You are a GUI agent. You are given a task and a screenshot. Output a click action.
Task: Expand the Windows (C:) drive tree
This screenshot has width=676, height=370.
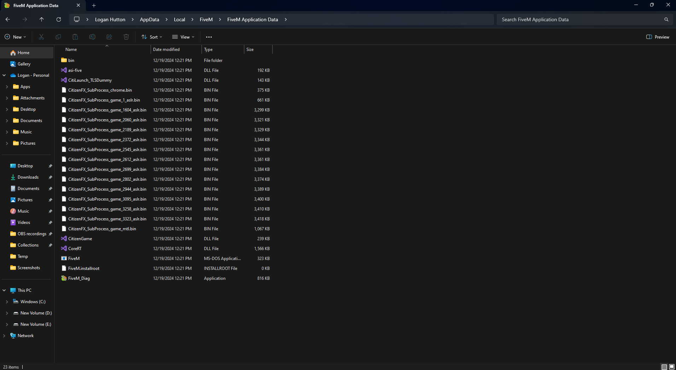(7, 302)
